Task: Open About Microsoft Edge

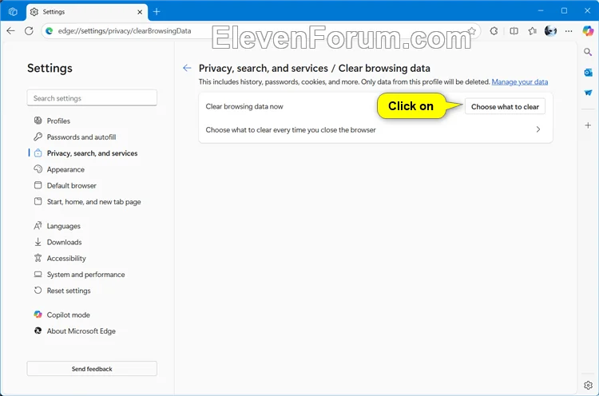Action: coord(81,331)
